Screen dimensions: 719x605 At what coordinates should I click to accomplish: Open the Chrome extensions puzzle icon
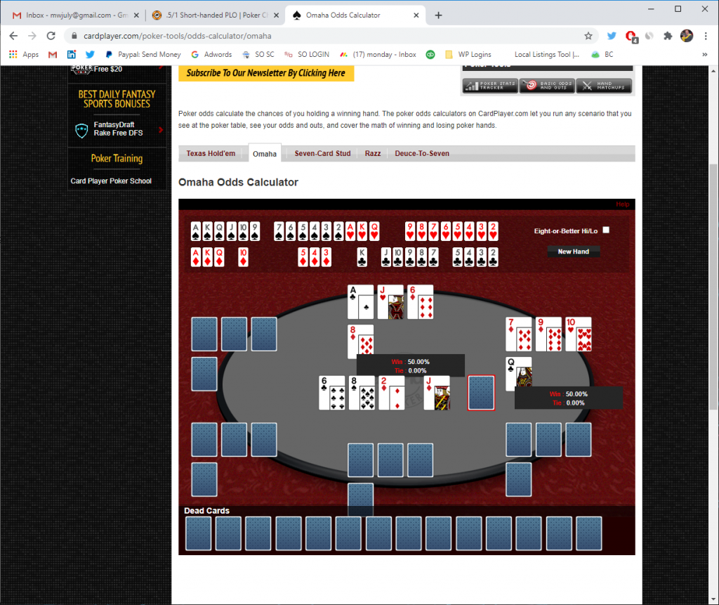click(x=668, y=36)
